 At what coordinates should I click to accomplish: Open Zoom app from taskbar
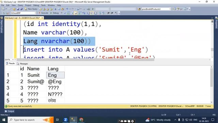[65, 120]
